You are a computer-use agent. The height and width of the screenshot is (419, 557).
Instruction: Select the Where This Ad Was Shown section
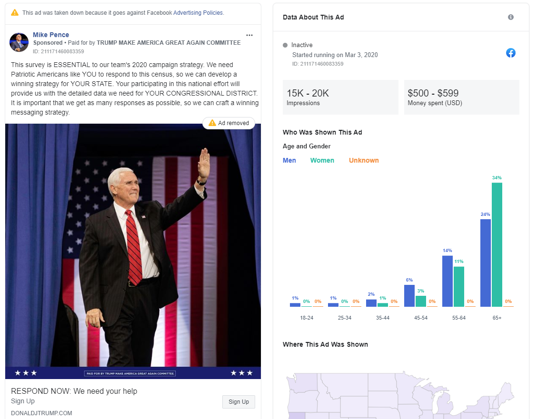point(324,344)
